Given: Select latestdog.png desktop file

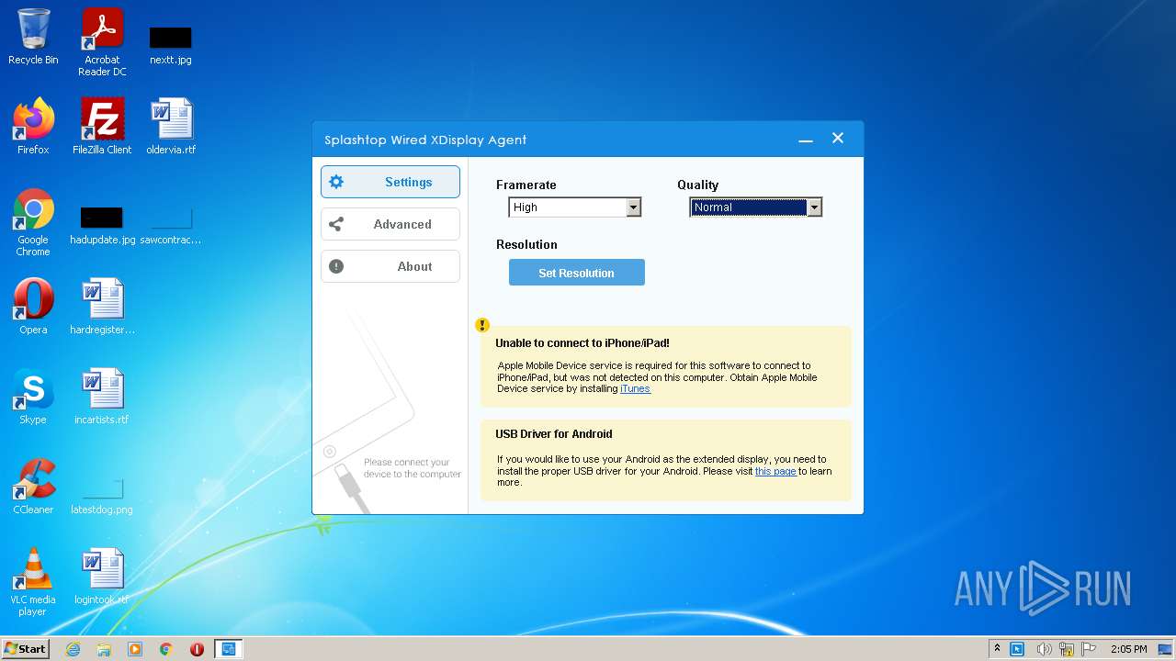Looking at the screenshot, I should pyautogui.click(x=102, y=496).
